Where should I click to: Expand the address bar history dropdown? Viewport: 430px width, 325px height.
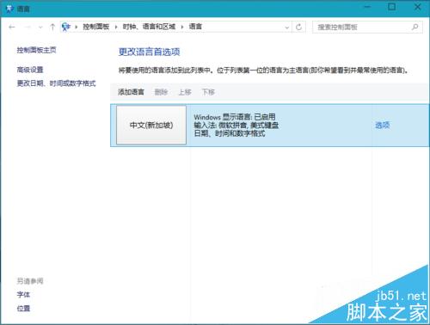[x=287, y=28]
